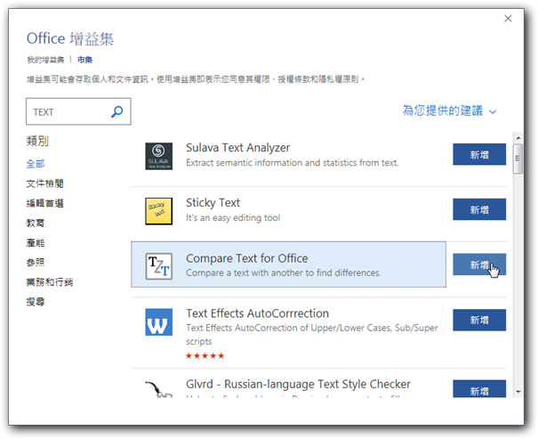
Task: Add Text Effects AutoCorrection add-in
Action: click(x=479, y=321)
